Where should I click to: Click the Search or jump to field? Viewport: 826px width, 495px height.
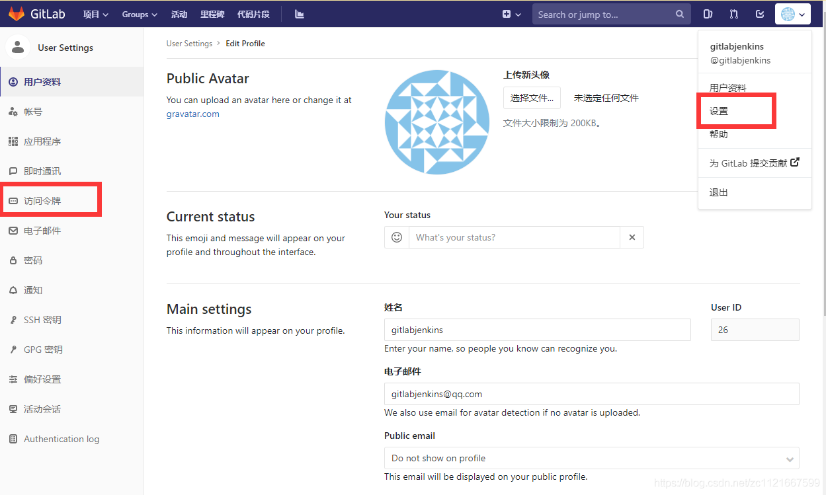(610, 14)
